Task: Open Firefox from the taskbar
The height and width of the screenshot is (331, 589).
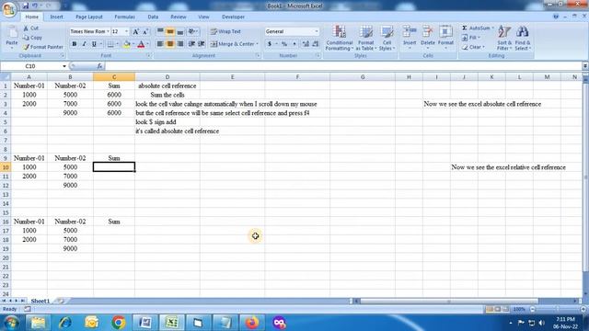Action: 252,323
